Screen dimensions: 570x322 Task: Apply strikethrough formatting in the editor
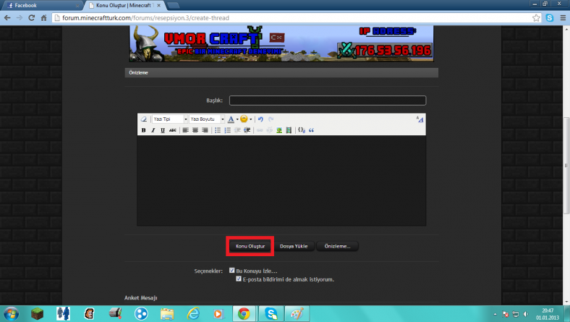tap(173, 130)
